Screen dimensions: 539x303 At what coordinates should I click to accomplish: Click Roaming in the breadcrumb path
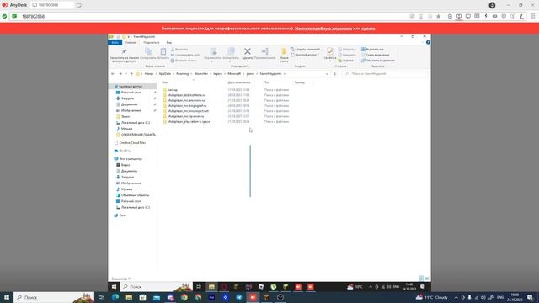[182, 74]
